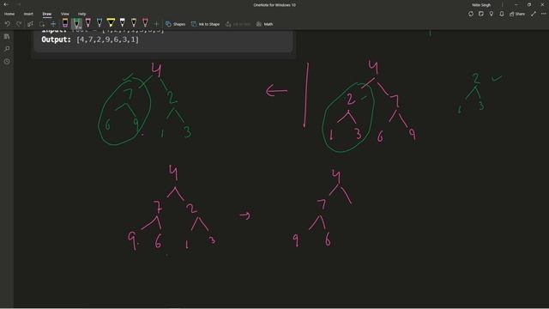The height and width of the screenshot is (309, 549).
Task: Select the object/type selection tool
Action: click(x=31, y=24)
